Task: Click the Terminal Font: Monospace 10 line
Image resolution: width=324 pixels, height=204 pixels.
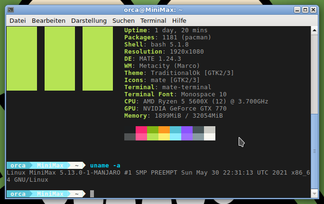Action: click(176, 94)
